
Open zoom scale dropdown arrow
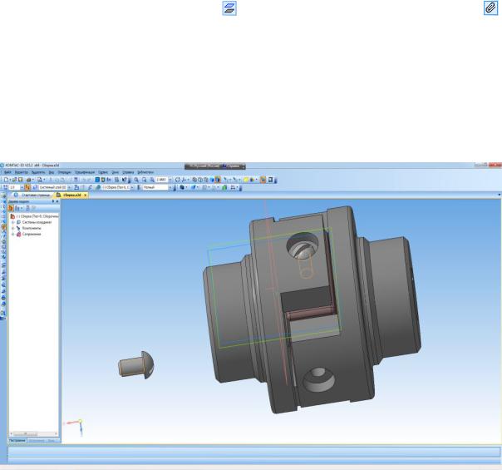[x=170, y=180]
